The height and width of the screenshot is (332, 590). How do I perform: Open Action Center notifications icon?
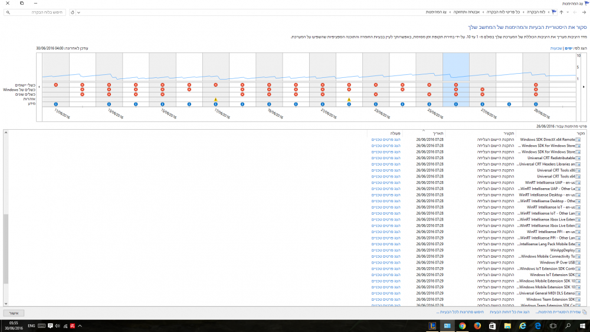[x=50, y=326]
